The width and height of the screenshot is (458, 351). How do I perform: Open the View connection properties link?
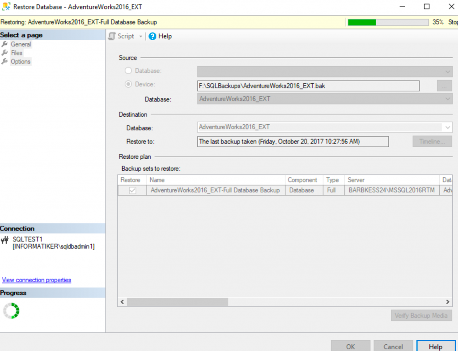tap(37, 280)
